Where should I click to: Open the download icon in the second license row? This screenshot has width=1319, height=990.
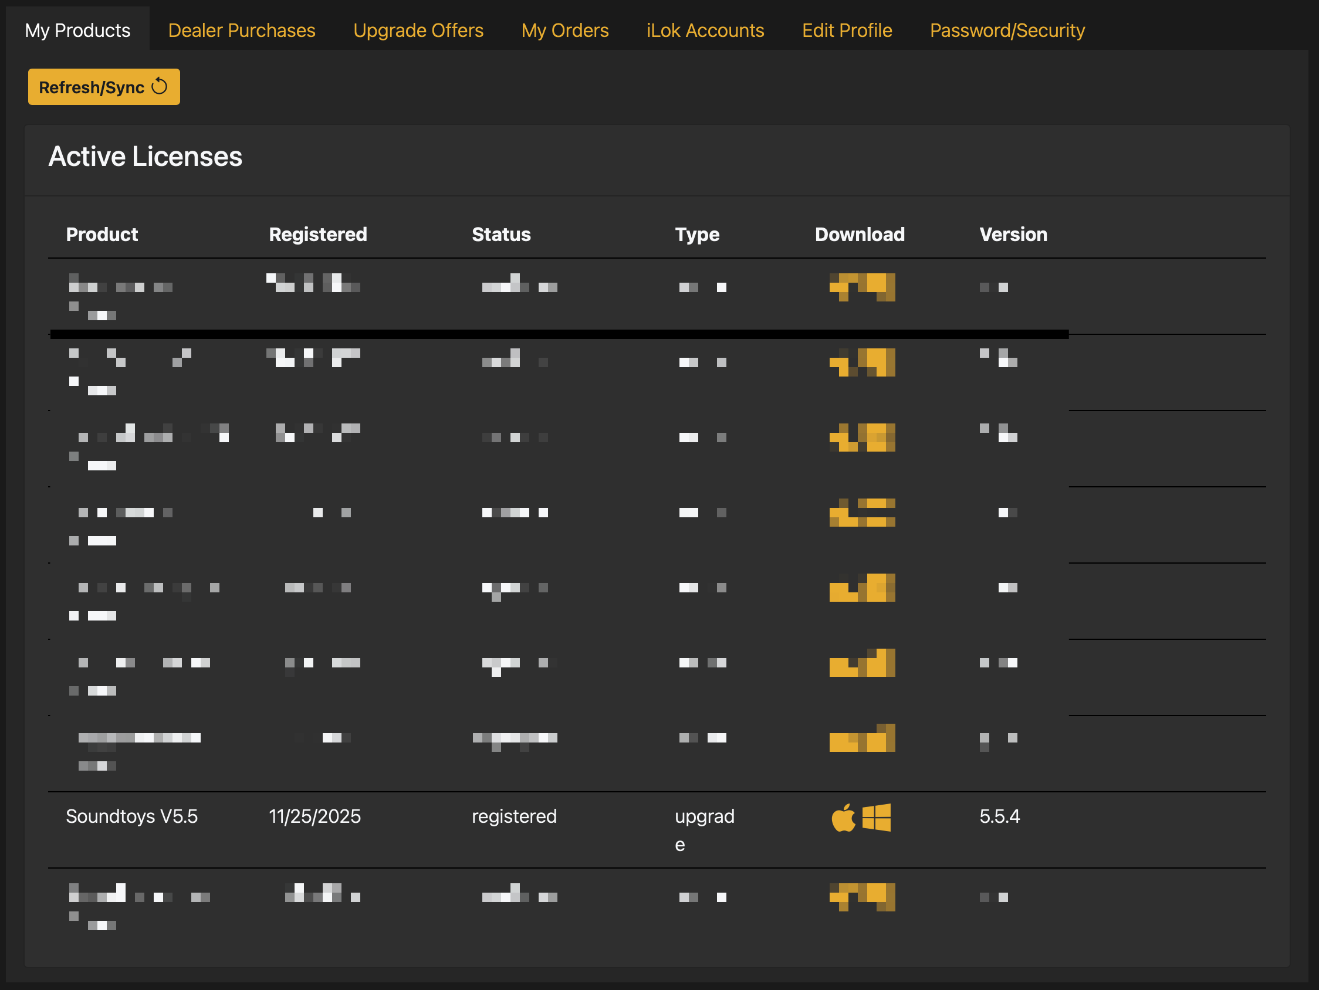862,364
